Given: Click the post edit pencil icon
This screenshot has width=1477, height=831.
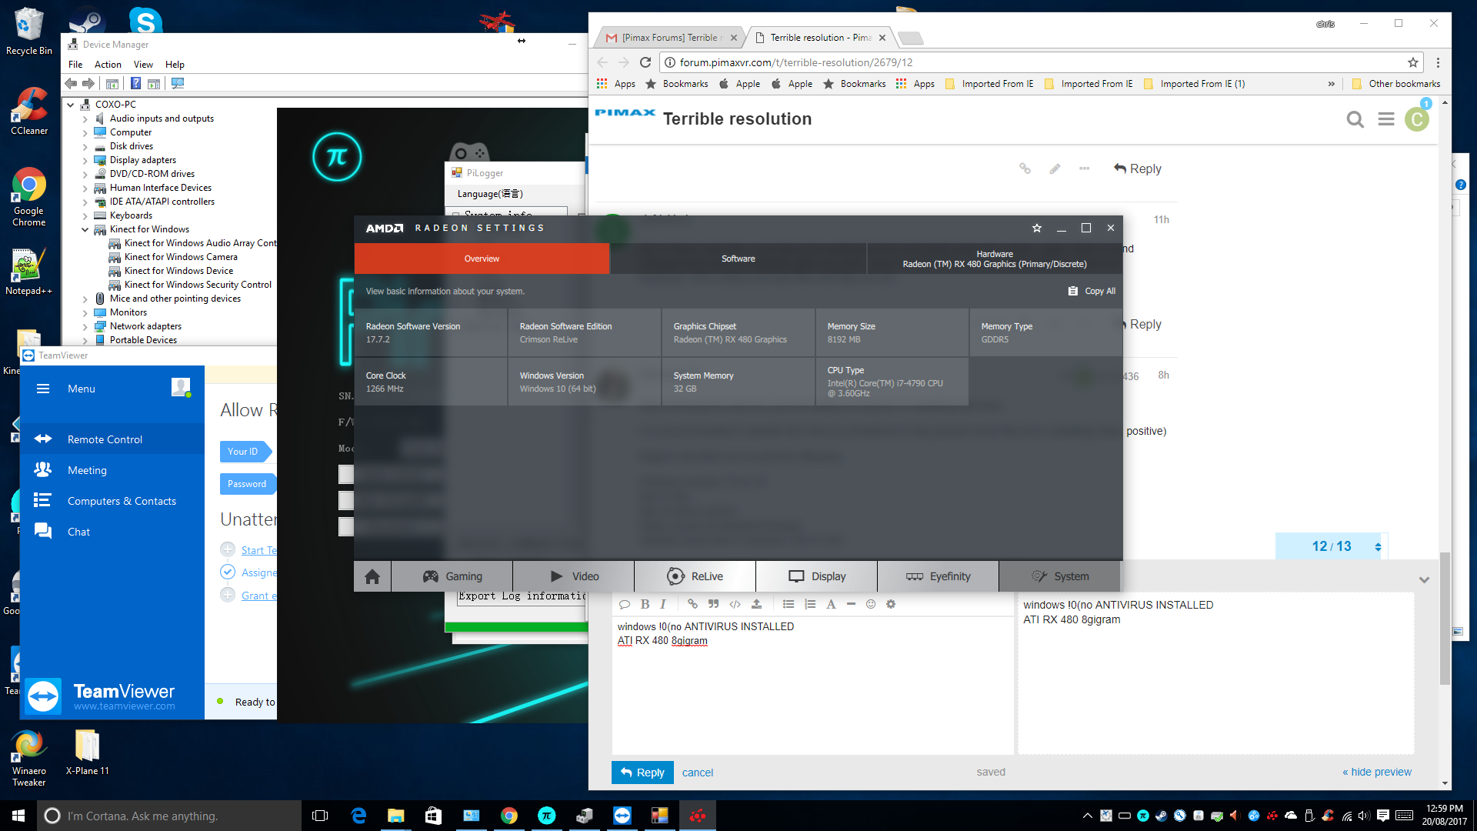Looking at the screenshot, I should pyautogui.click(x=1055, y=169).
